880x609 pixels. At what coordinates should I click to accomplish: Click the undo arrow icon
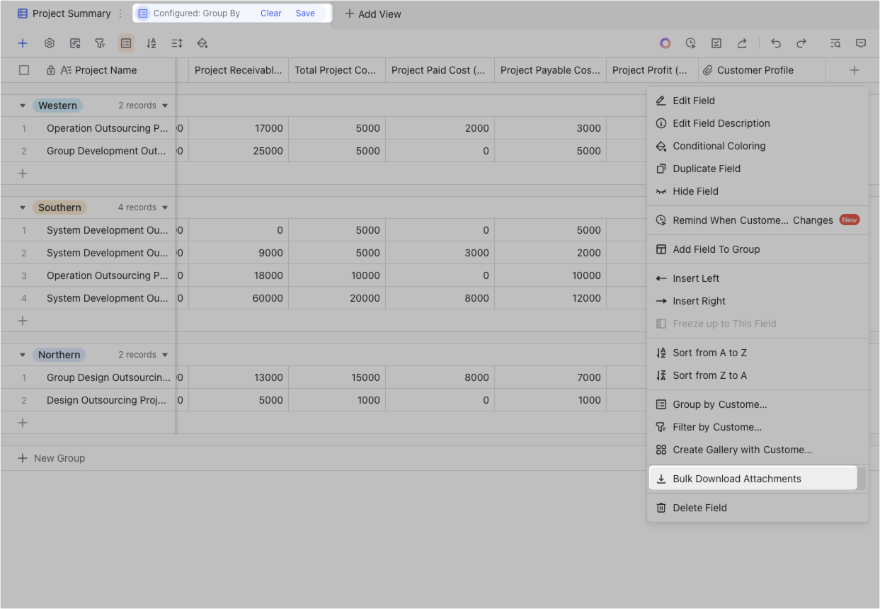pos(776,43)
